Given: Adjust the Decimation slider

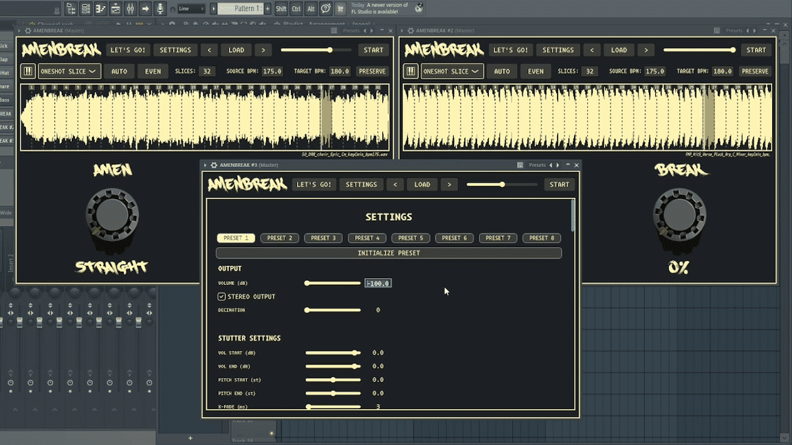Looking at the screenshot, I should coord(333,310).
